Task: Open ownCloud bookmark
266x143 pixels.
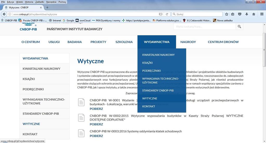Action: 83,20
